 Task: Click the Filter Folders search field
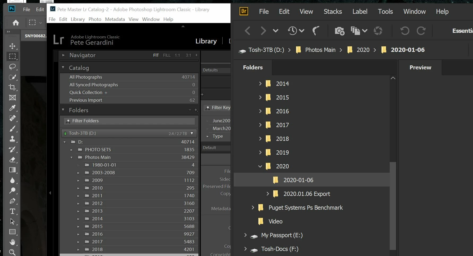129,121
